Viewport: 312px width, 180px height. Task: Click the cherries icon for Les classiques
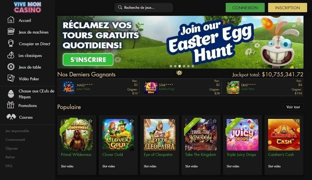(11, 55)
